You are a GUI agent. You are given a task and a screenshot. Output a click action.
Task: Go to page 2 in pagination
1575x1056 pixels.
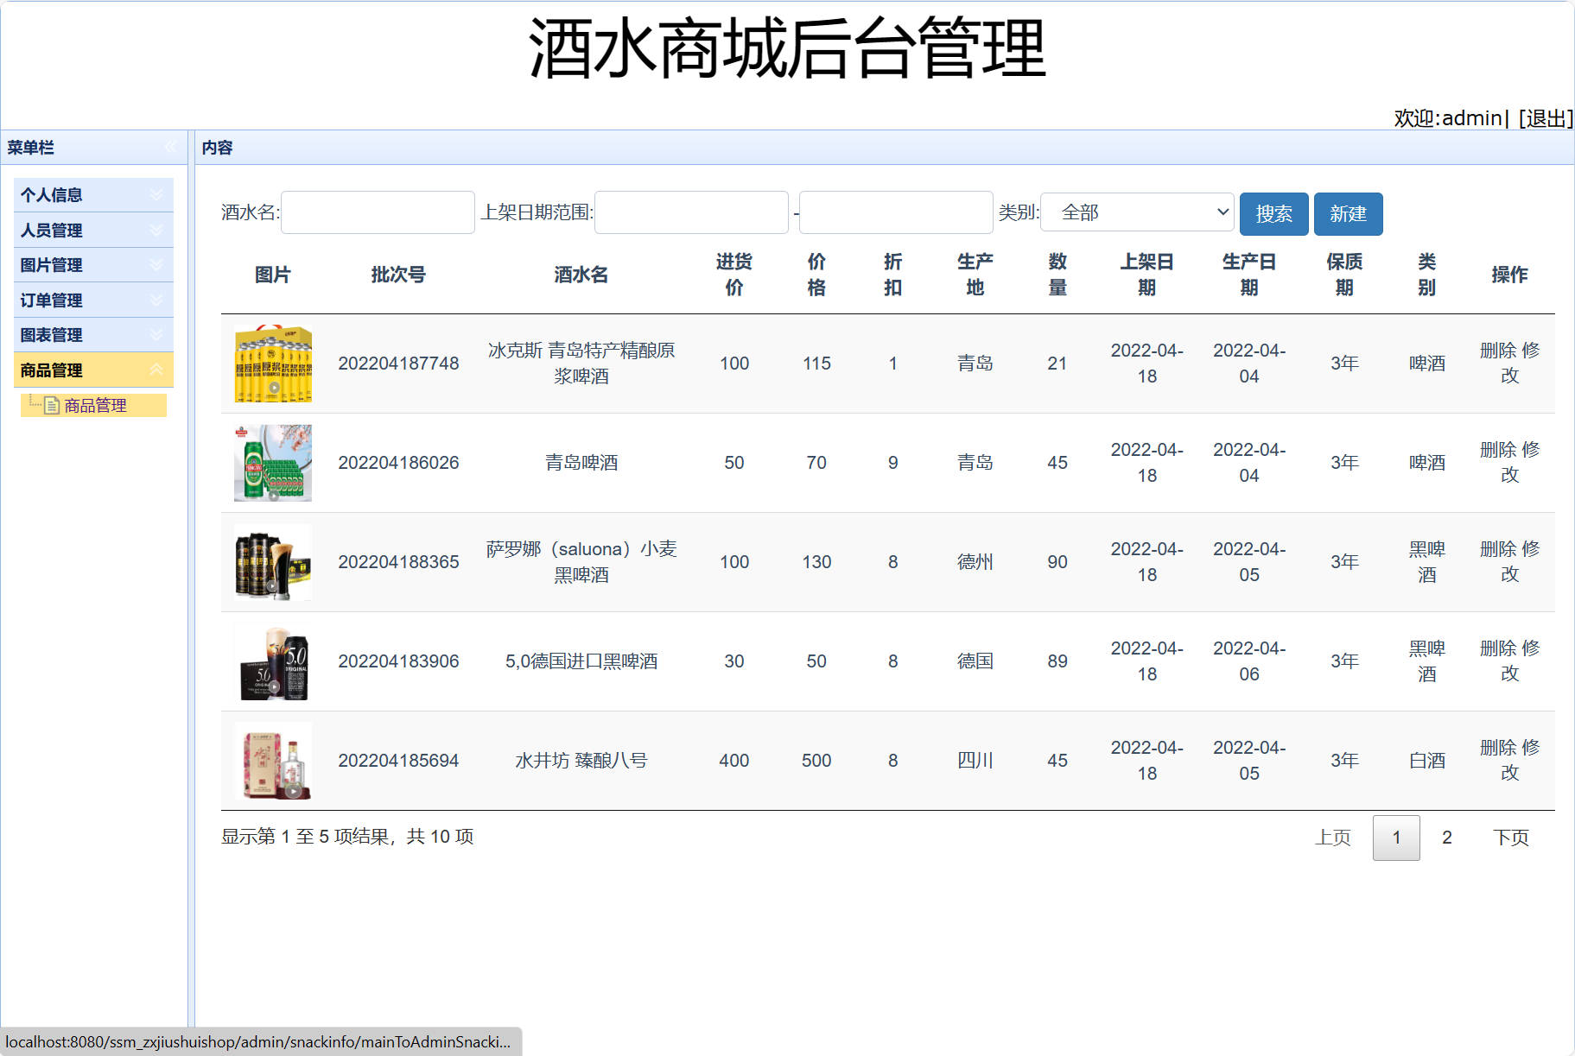[x=1446, y=837]
